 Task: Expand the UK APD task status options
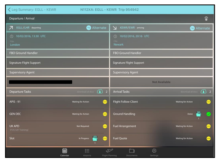coord(105,126)
